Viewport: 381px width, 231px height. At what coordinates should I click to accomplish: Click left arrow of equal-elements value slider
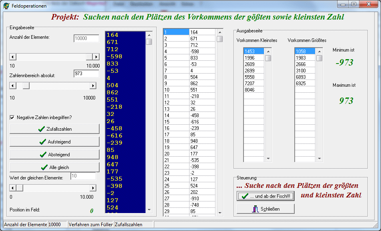tap(13, 188)
